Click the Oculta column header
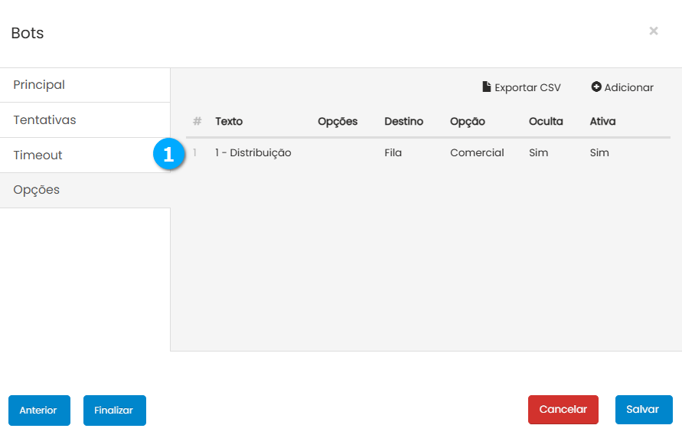This screenshot has width=682, height=435. [546, 122]
